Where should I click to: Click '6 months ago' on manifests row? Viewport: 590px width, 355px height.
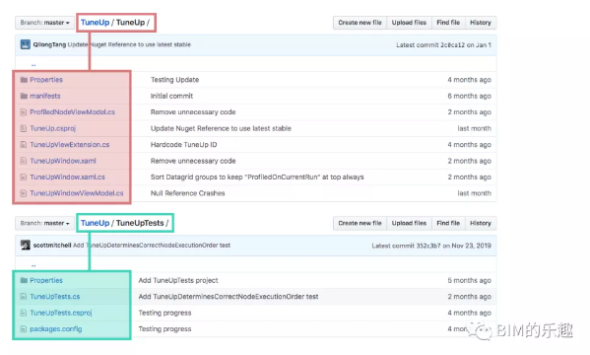(x=469, y=96)
